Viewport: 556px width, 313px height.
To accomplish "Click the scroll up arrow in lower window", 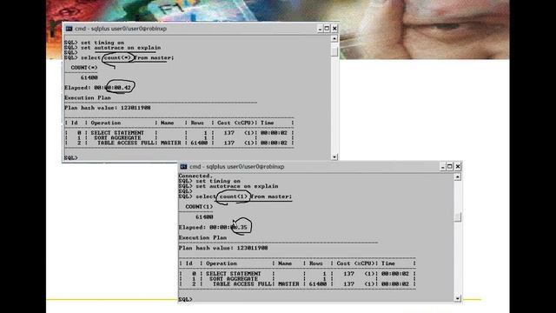I will [458, 176].
